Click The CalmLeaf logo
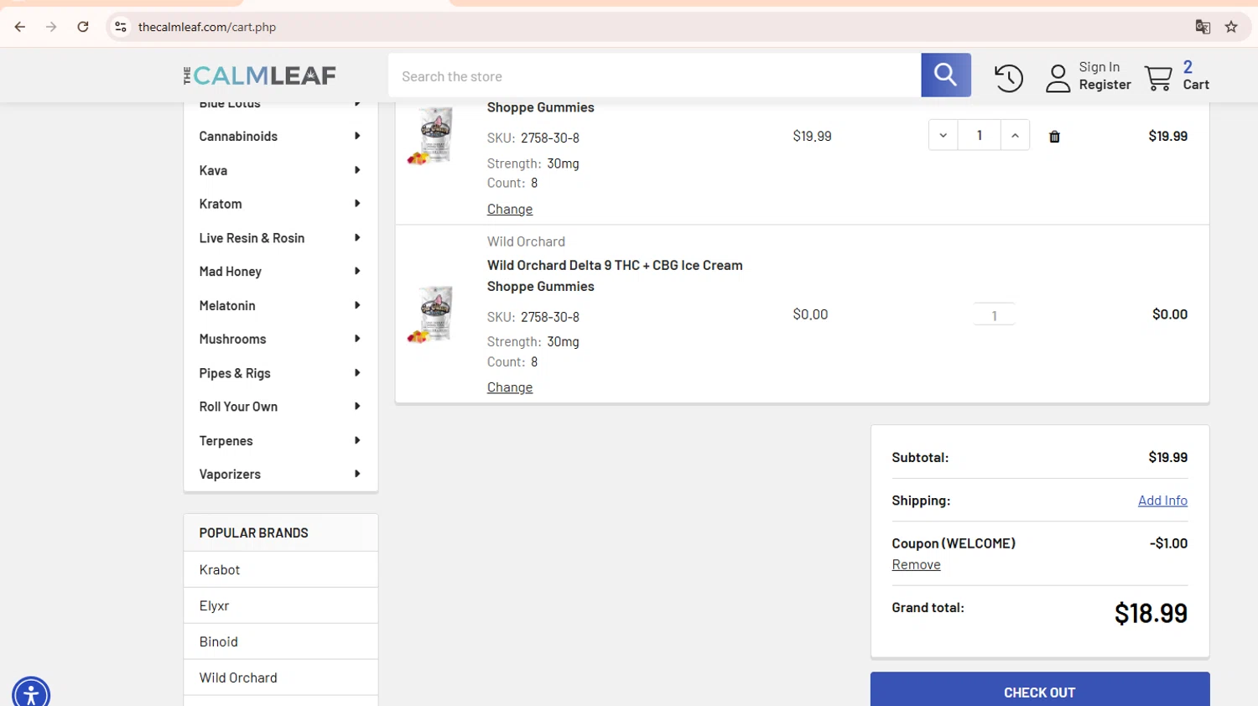Screen dimensions: 1258x706 coord(259,75)
